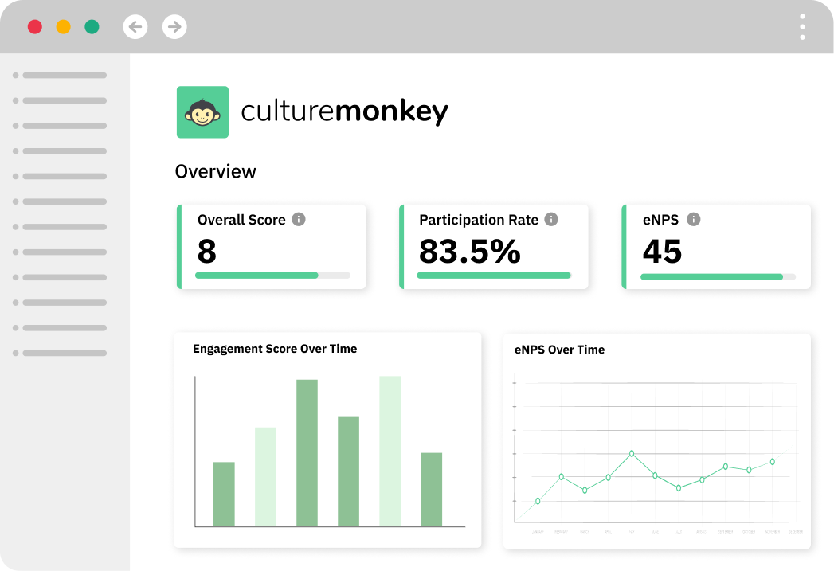Show info for Participation Rate
Screen dimensions: 834x571
[551, 219]
